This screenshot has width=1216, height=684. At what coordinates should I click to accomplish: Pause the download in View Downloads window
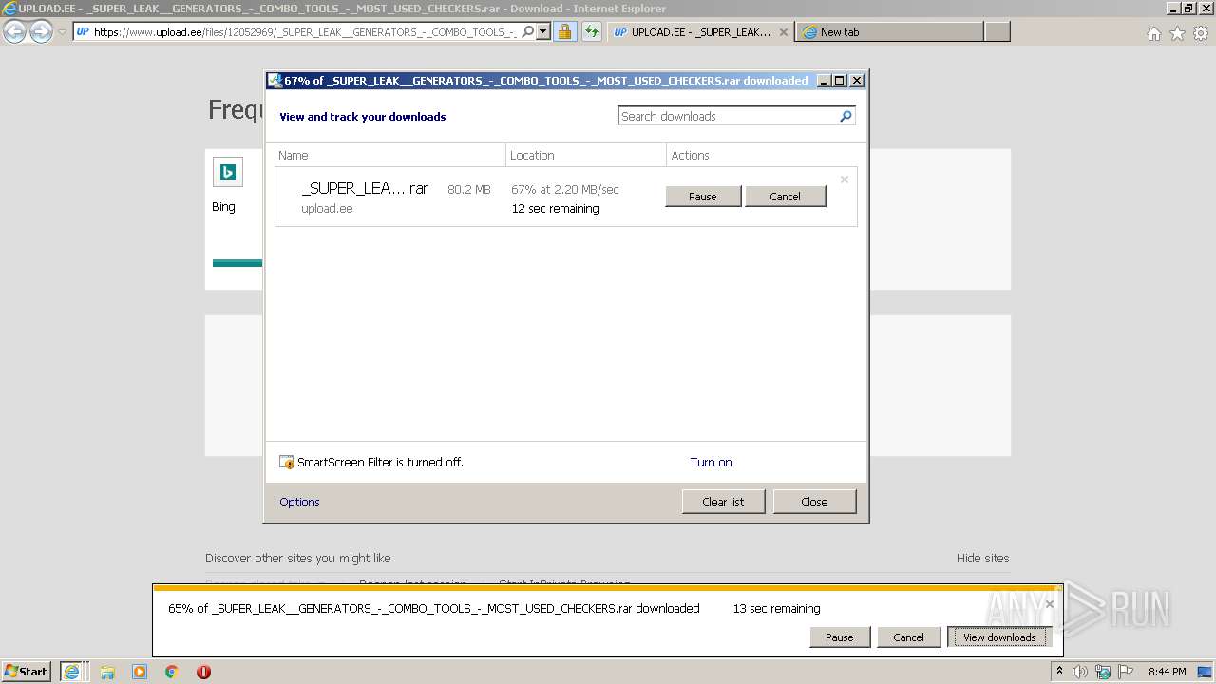tap(702, 196)
